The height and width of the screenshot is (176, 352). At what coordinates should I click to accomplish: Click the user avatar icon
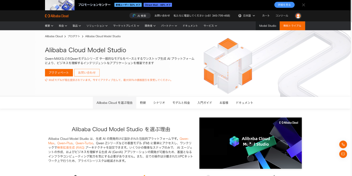click(298, 16)
